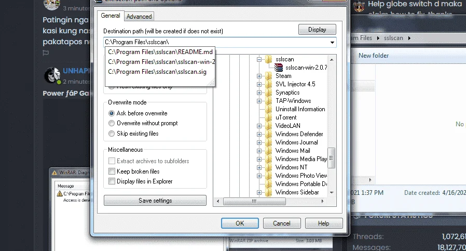Screen dimensions: 466x251
Task: Click the Uninstall Information folder icon
Action: pos(268,109)
